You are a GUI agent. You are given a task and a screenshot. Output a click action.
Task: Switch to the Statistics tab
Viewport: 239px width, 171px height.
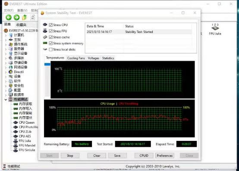108,58
